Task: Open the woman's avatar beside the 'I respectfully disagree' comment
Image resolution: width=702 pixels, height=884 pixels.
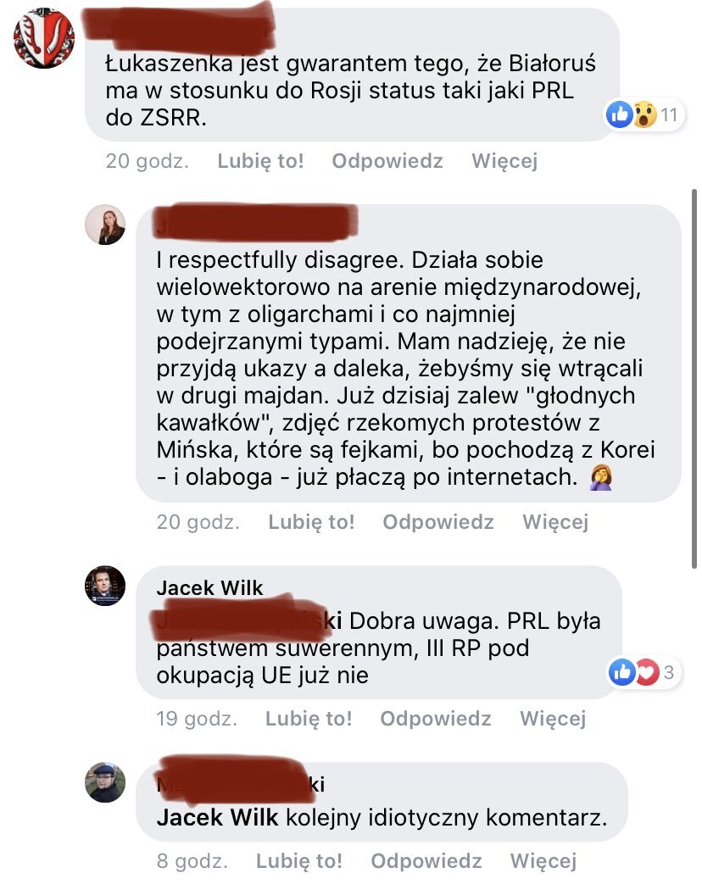Action: [105, 225]
